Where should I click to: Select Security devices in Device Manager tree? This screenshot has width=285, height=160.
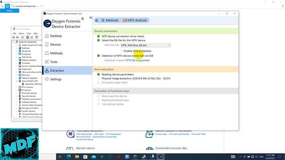point(28,96)
